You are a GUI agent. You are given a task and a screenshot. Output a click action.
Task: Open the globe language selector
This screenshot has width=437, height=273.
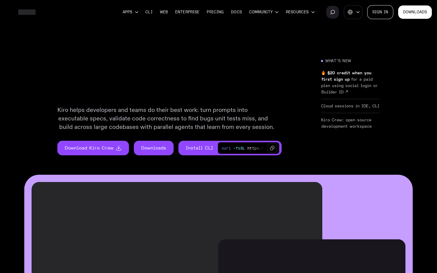[x=353, y=12]
